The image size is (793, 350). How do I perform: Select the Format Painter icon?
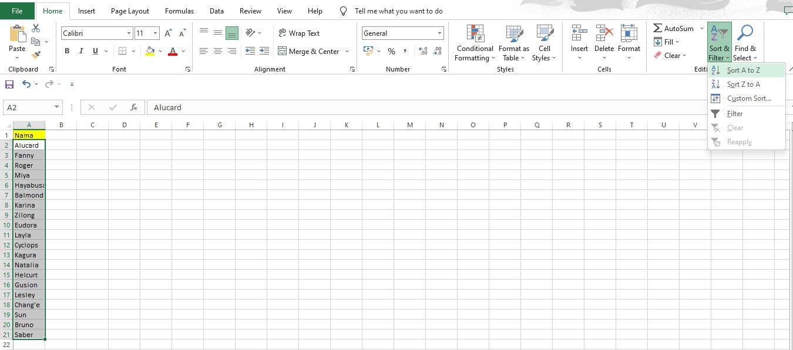[36, 55]
